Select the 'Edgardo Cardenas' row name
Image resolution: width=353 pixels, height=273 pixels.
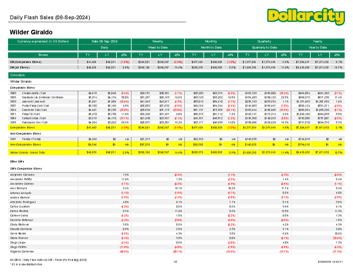coord(22,251)
